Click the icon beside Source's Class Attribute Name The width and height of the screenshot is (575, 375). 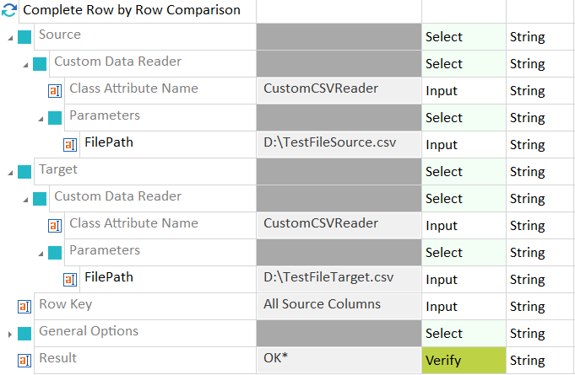tap(55, 90)
